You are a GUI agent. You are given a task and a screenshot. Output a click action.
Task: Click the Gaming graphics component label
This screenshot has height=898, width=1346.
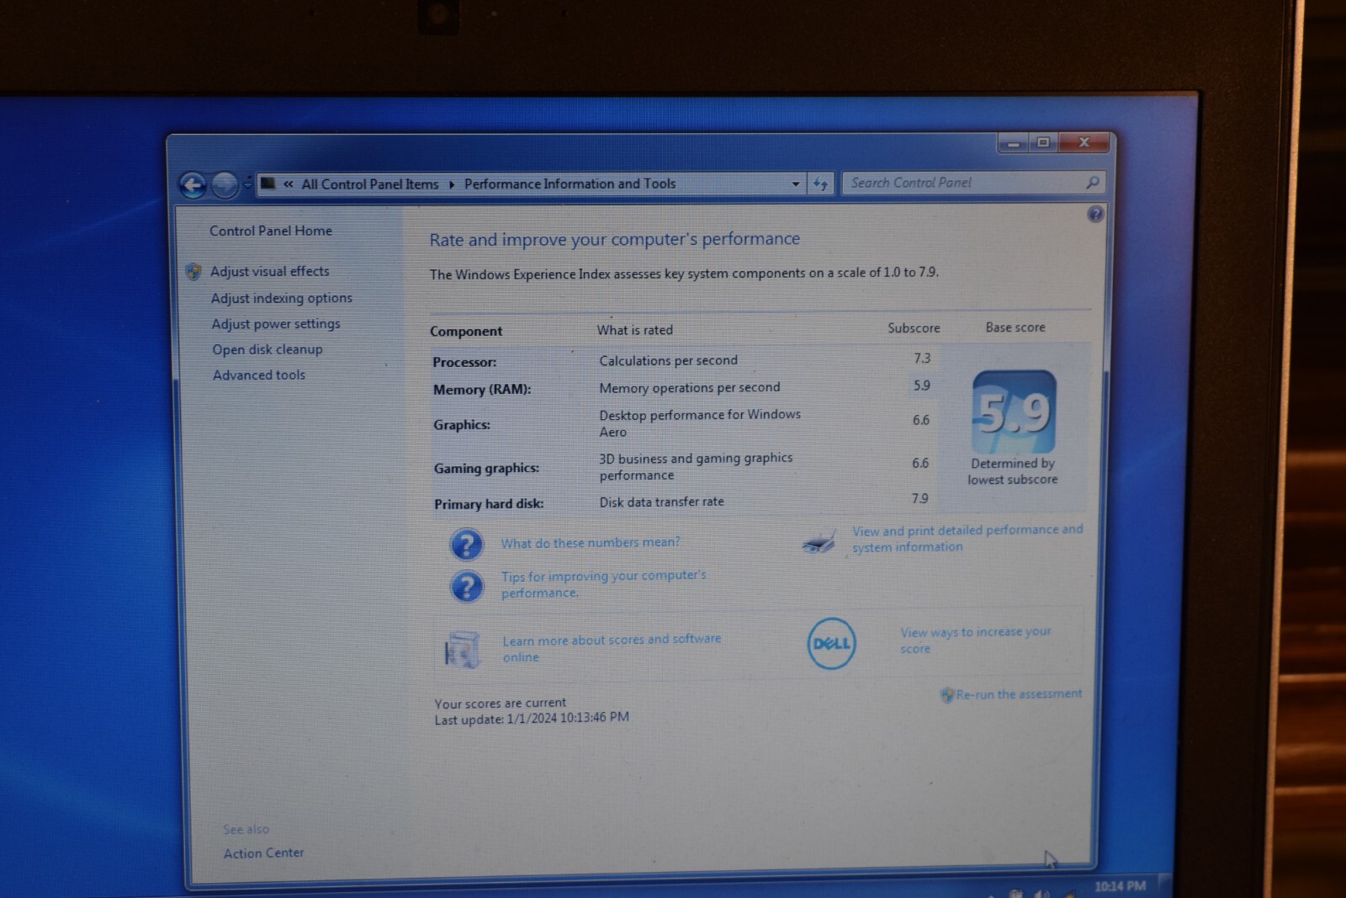coord(486,468)
